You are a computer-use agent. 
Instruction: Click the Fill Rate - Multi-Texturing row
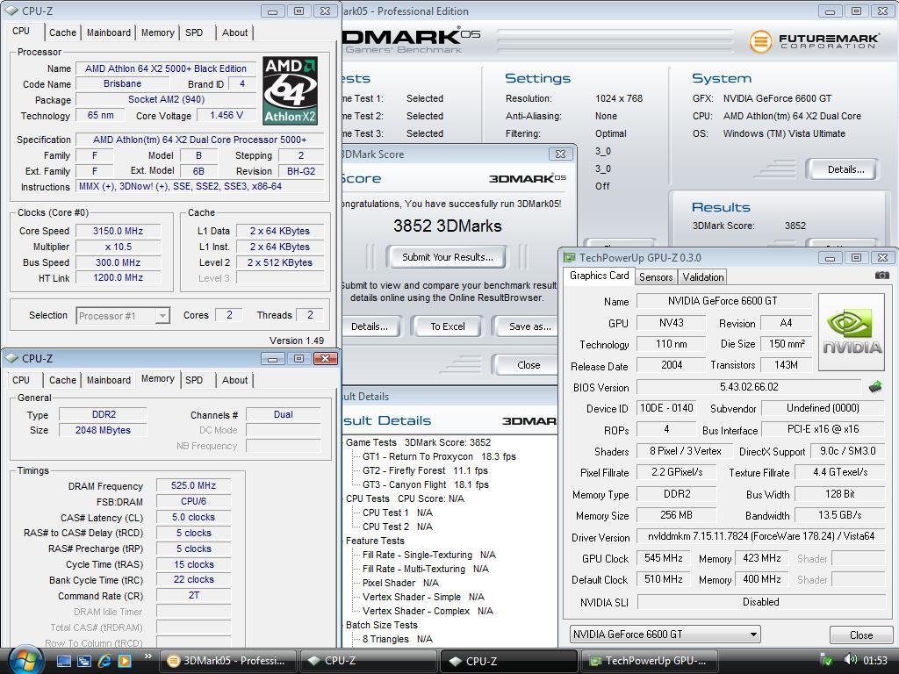click(426, 569)
